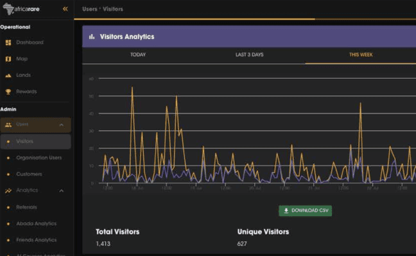Download visitor data as CSV

(305, 210)
